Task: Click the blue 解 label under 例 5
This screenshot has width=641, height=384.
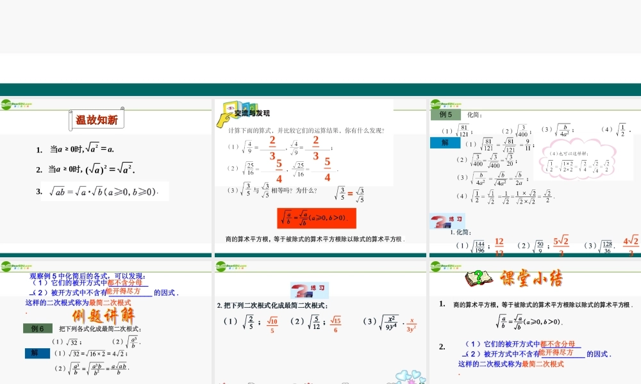Action: click(x=445, y=143)
